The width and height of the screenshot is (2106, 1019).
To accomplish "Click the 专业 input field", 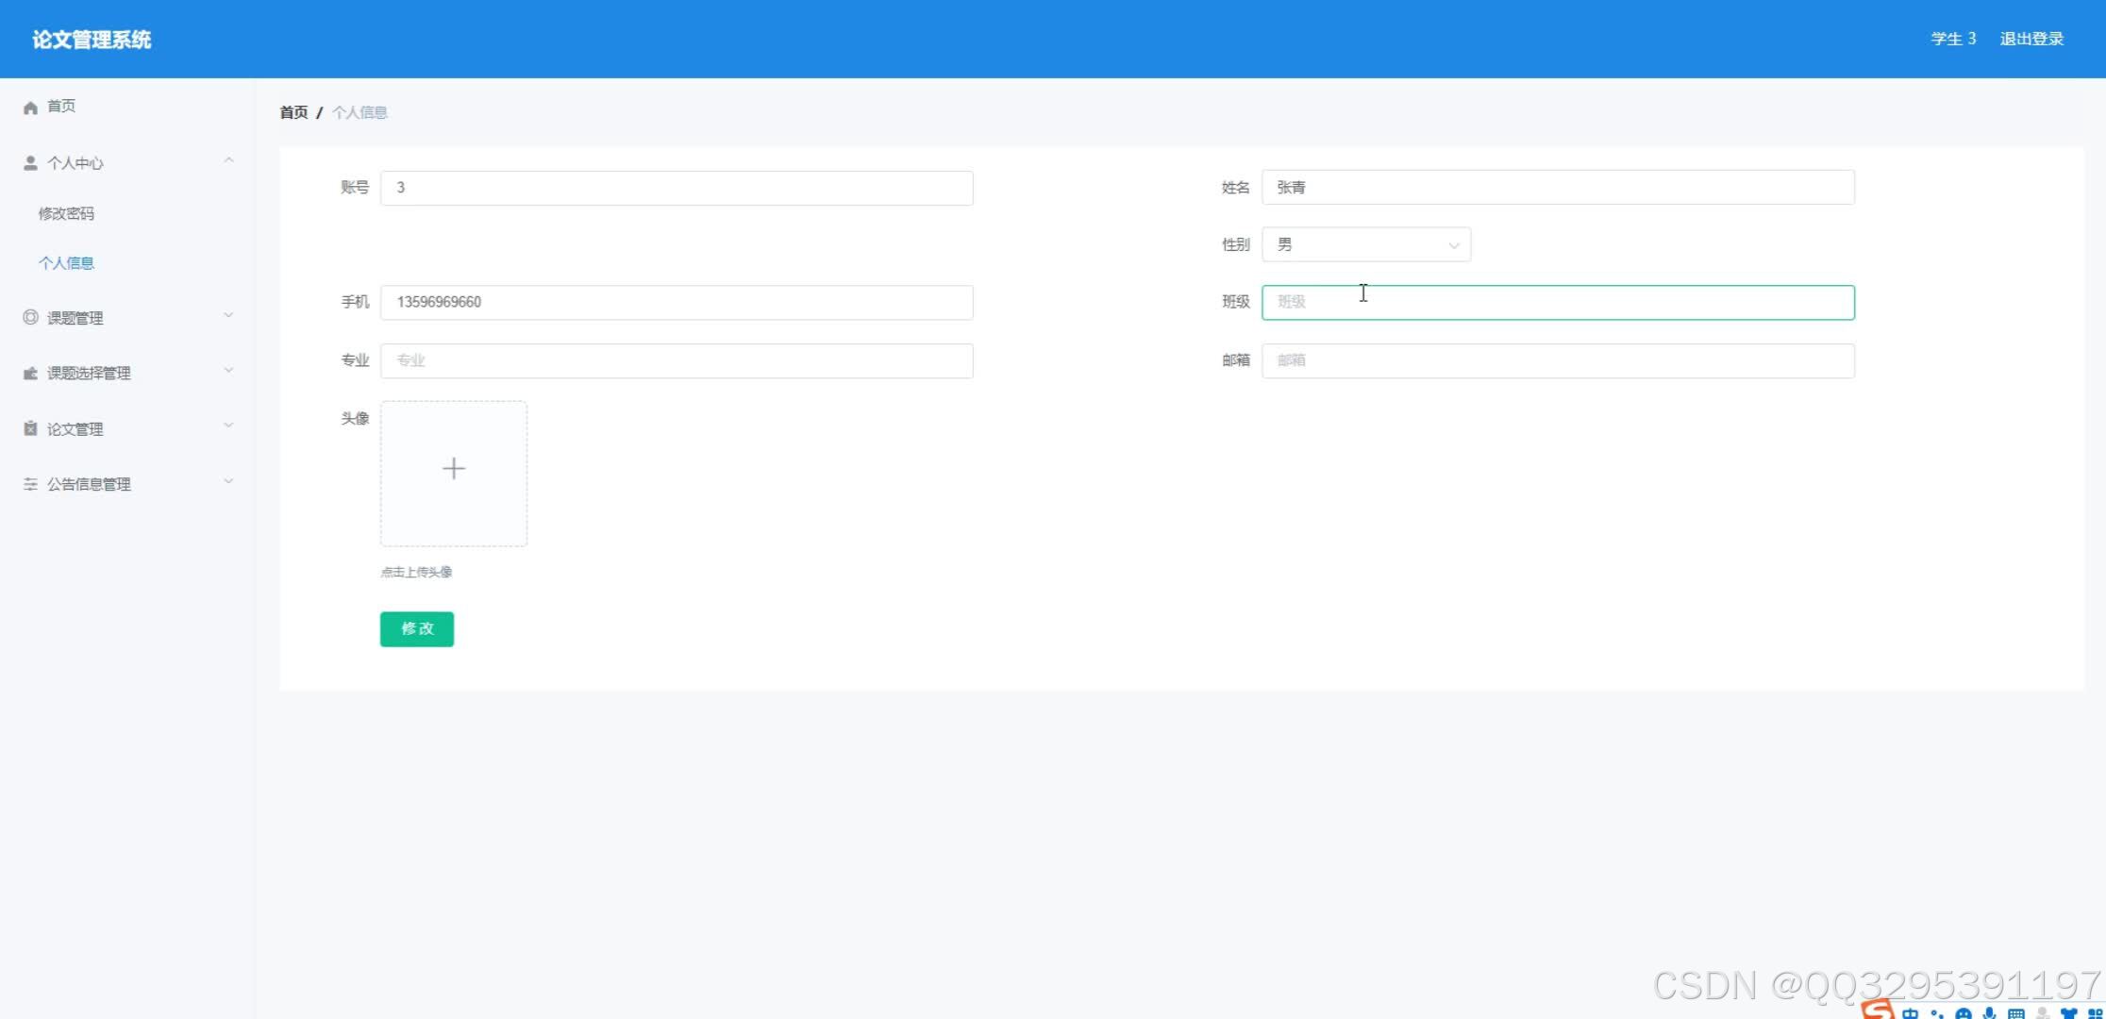I will pyautogui.click(x=677, y=361).
